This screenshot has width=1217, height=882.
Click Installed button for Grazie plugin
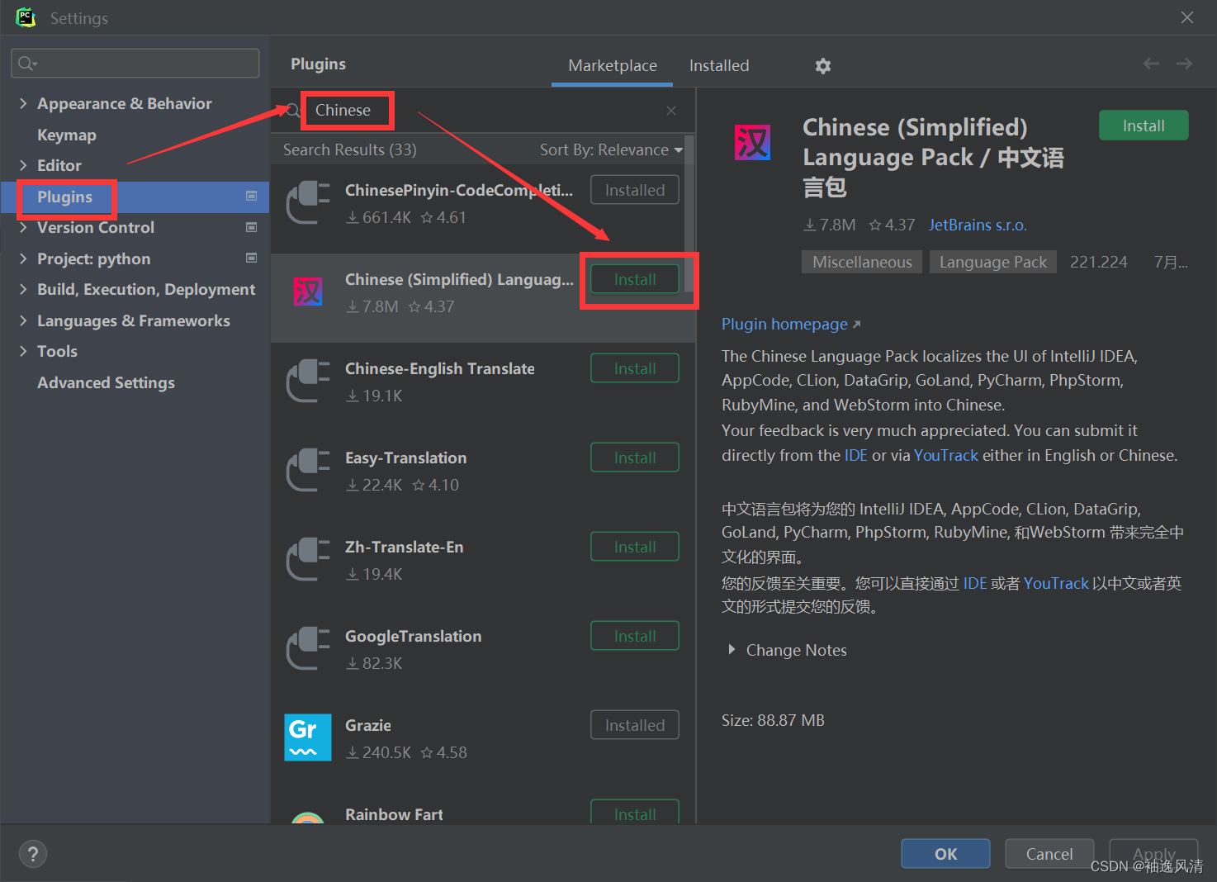pos(635,725)
